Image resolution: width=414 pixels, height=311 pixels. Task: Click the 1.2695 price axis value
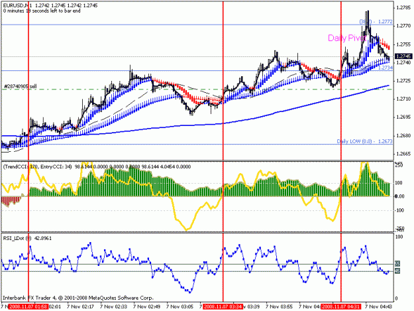click(x=403, y=117)
